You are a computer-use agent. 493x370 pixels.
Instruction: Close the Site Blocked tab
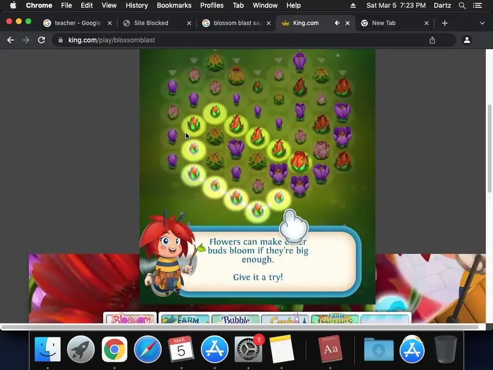coord(189,23)
